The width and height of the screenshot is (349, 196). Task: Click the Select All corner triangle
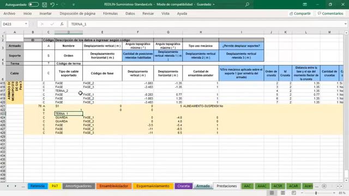coord(4,32)
